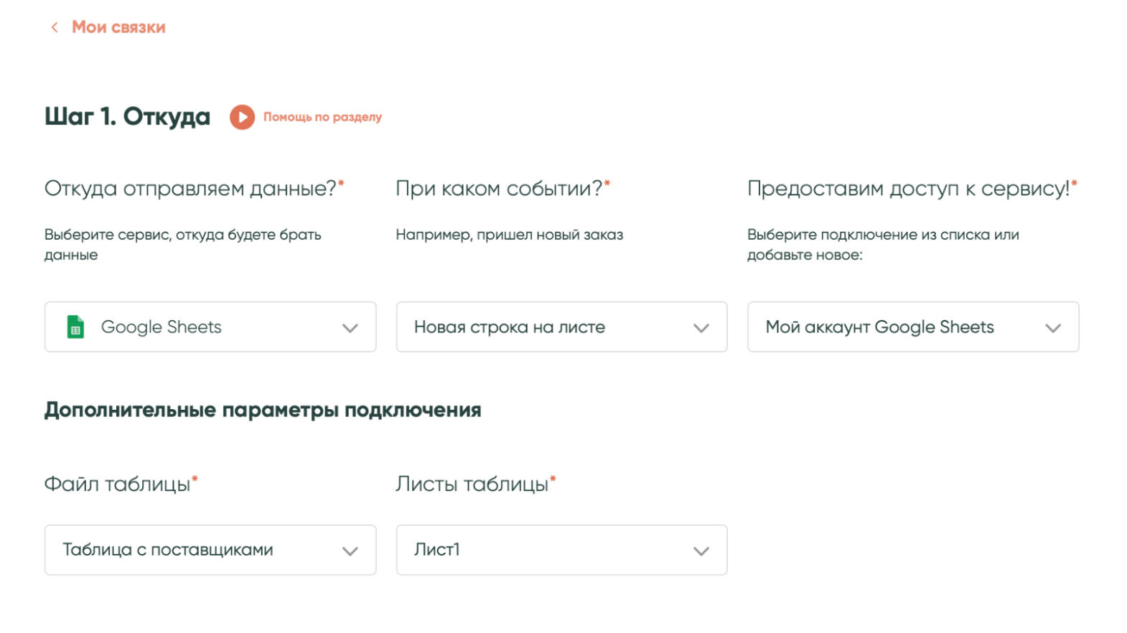Screen dimensions: 1127x633
Task: Click the green Google Sheets icon
Action: click(x=75, y=327)
